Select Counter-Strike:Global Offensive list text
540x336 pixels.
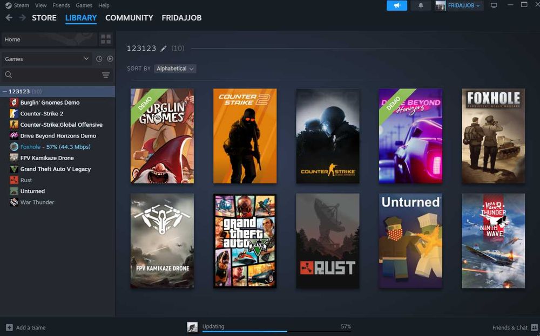62,125
